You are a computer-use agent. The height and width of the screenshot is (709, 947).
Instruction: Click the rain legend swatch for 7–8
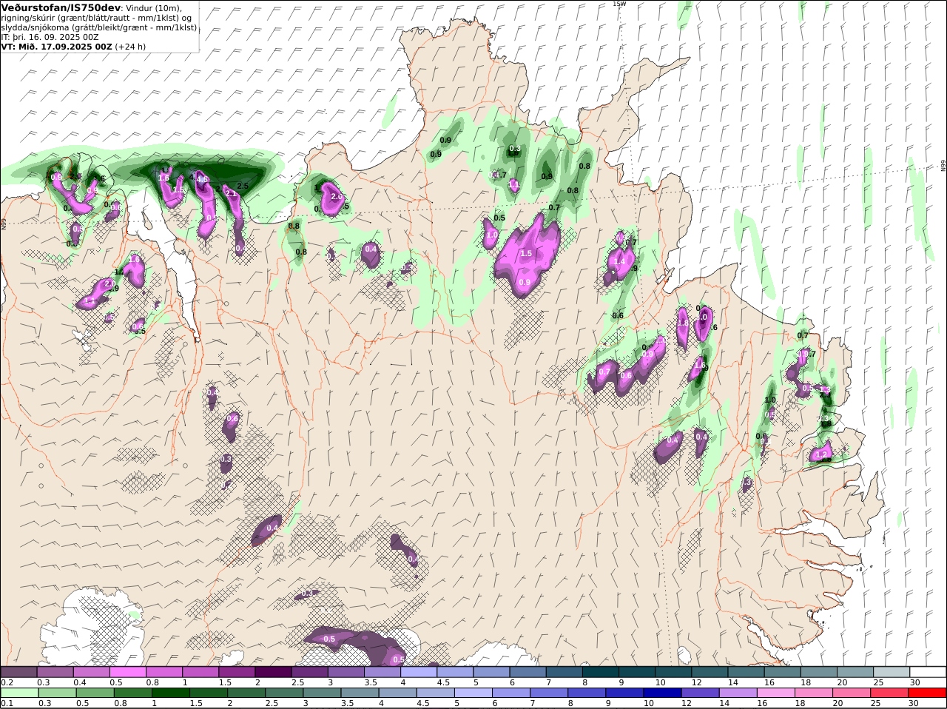tap(549, 693)
